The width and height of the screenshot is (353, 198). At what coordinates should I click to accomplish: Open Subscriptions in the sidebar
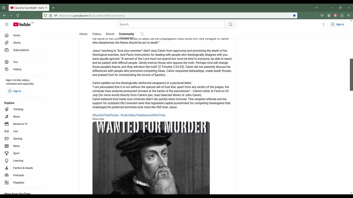pyautogui.click(x=21, y=50)
